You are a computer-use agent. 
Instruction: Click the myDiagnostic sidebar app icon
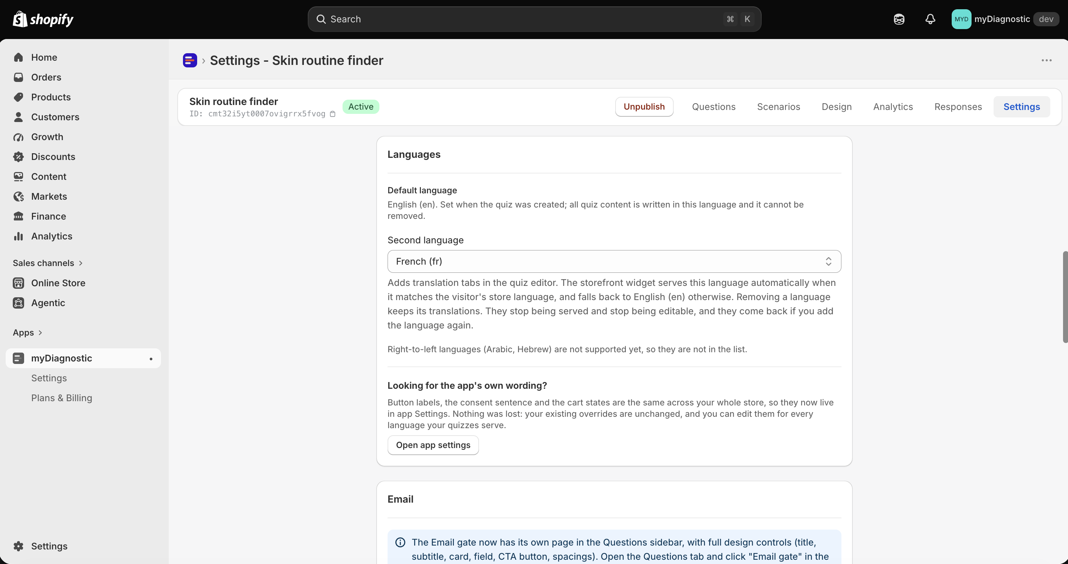point(18,358)
